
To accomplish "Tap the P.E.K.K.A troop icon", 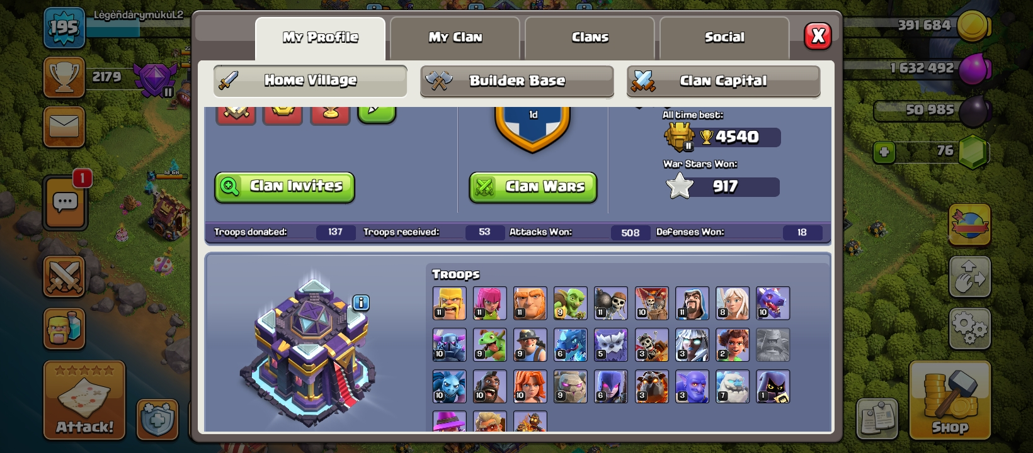I will click(x=449, y=345).
